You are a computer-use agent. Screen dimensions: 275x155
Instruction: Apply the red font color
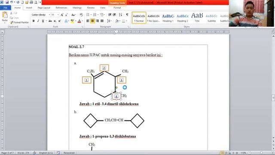tap(79, 21)
